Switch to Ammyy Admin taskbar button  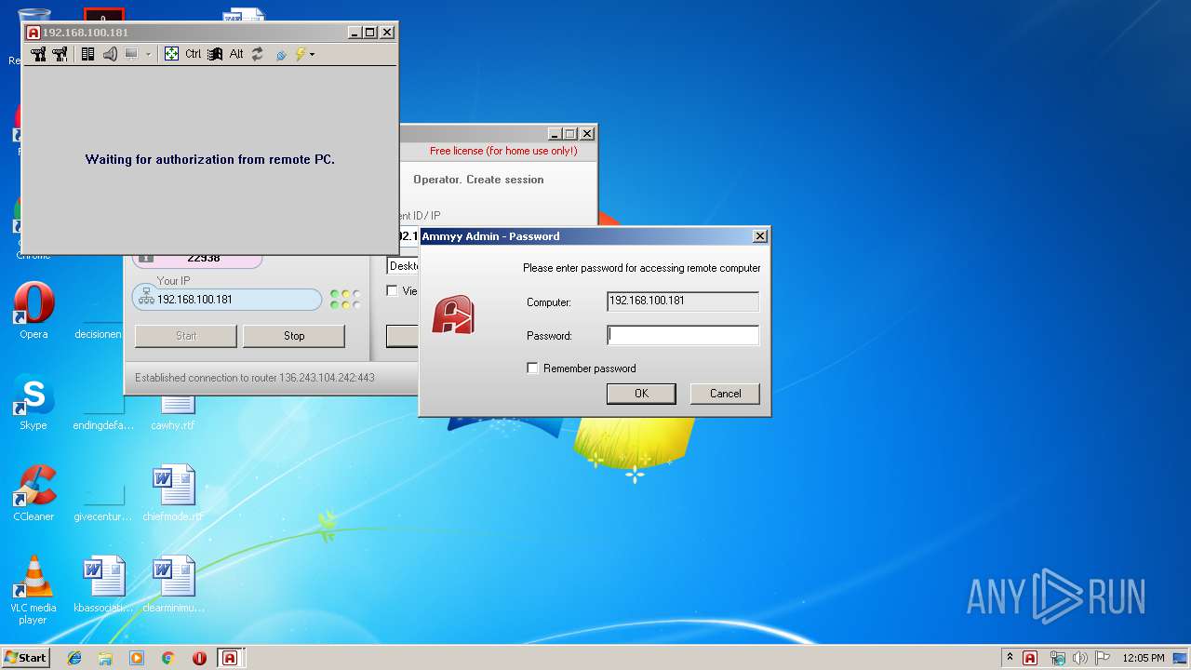pos(230,658)
